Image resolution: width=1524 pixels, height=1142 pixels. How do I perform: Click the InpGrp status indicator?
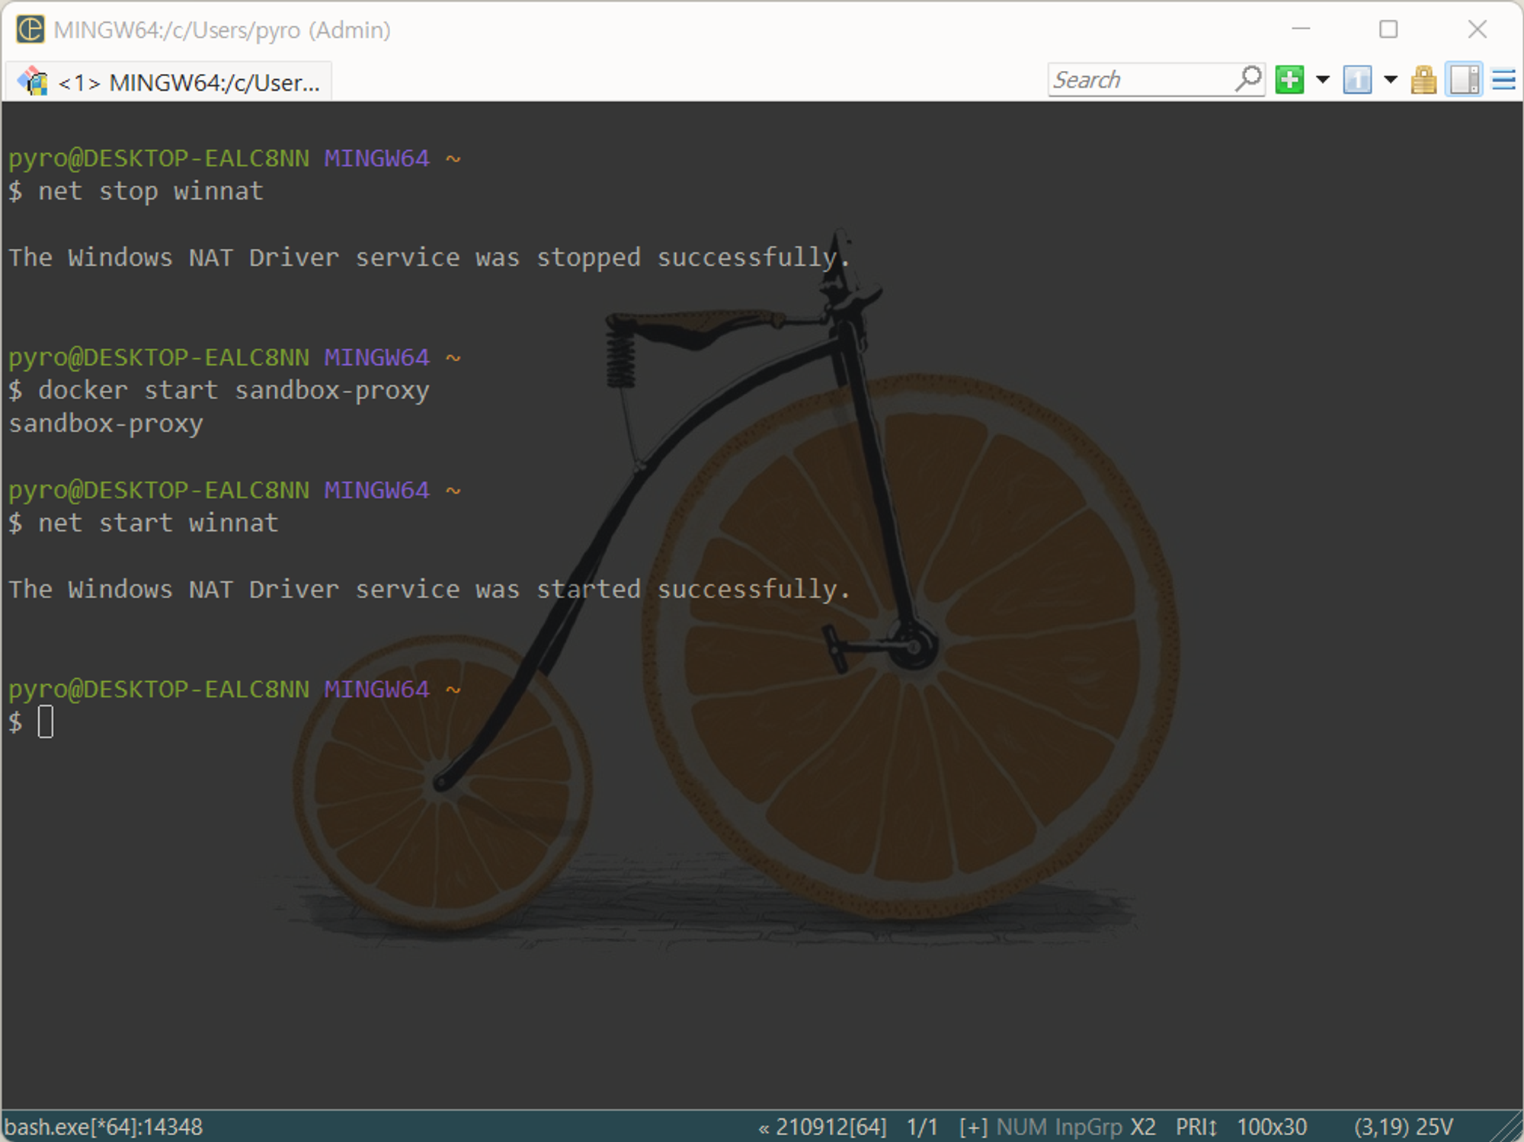coord(1089,1127)
